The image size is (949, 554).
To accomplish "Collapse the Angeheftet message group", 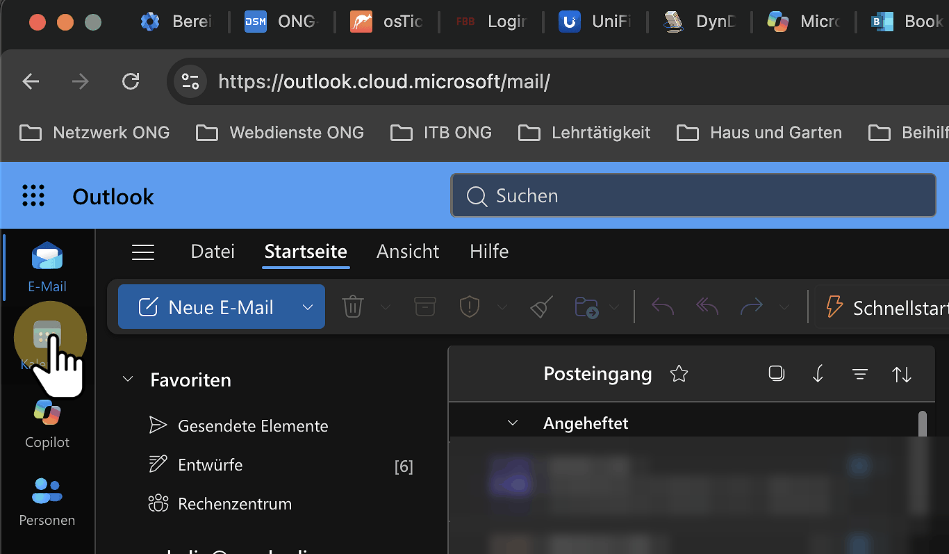I will (x=513, y=423).
